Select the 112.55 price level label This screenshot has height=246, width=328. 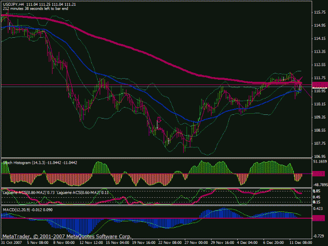coord(320,65)
